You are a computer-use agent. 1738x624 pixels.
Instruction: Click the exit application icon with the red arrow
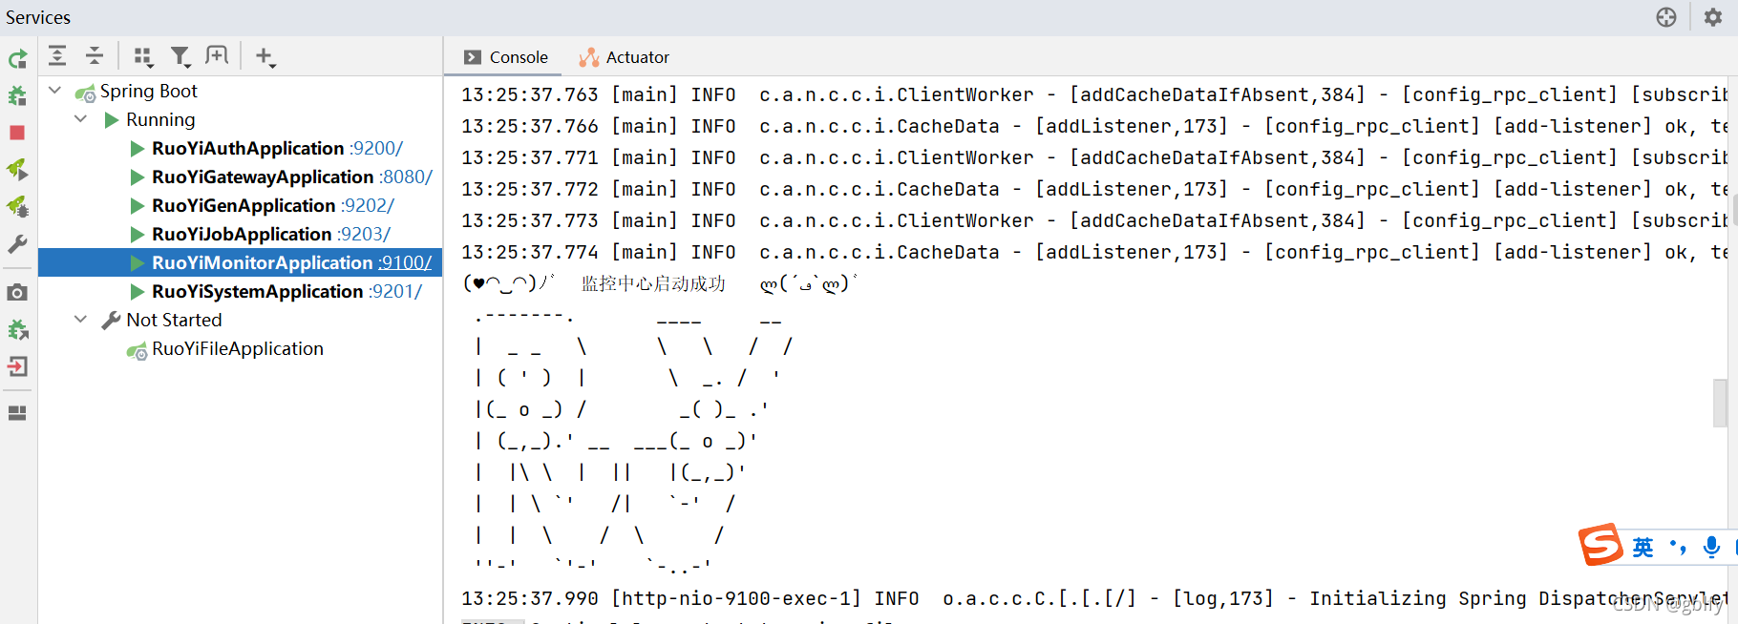17,366
